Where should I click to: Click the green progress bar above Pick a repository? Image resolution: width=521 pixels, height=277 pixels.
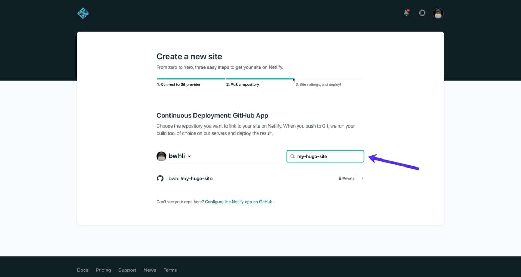click(260, 79)
